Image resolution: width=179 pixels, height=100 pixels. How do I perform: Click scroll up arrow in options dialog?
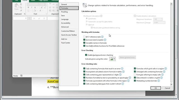point(171,4)
